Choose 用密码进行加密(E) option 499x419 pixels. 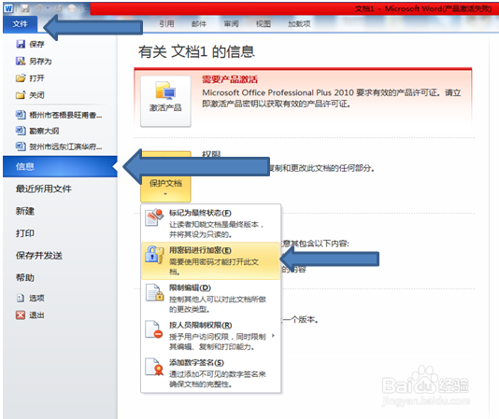click(x=210, y=260)
